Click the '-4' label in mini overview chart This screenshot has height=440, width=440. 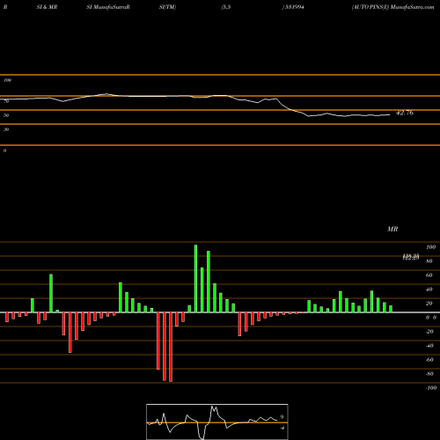(282, 428)
